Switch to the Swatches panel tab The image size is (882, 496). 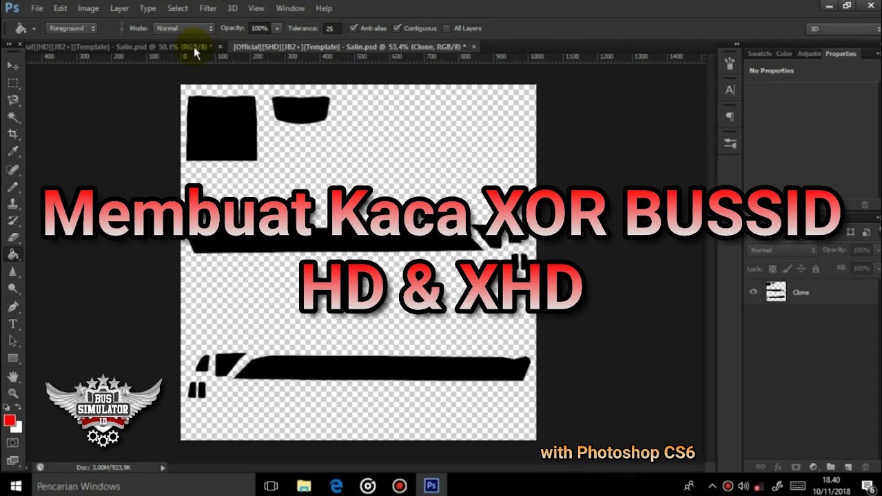pos(759,54)
